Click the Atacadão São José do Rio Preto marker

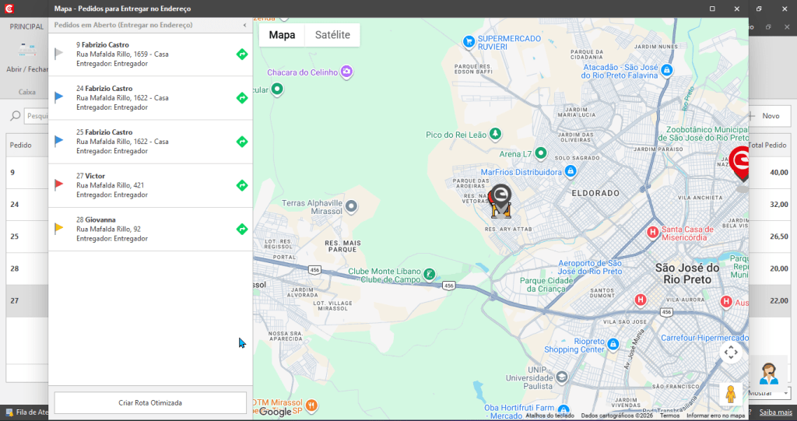coord(667,70)
